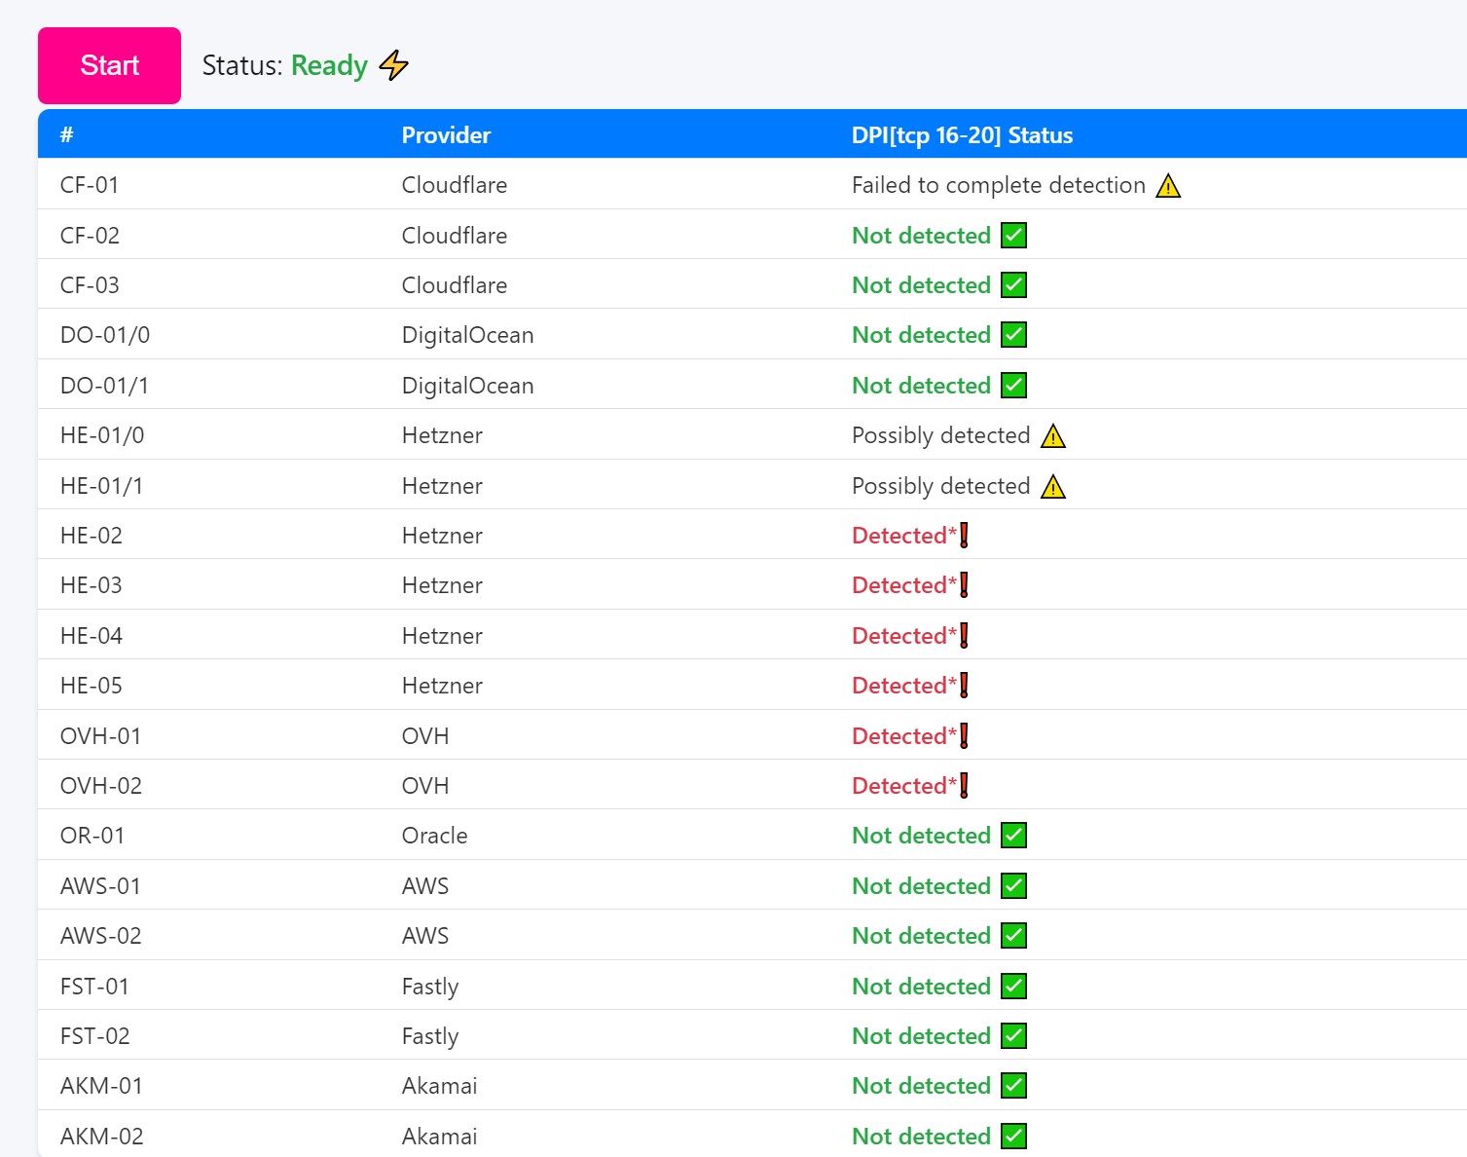Click the 'AKM-02' identifier cell
Image resolution: width=1467 pixels, height=1157 pixels.
101,1137
